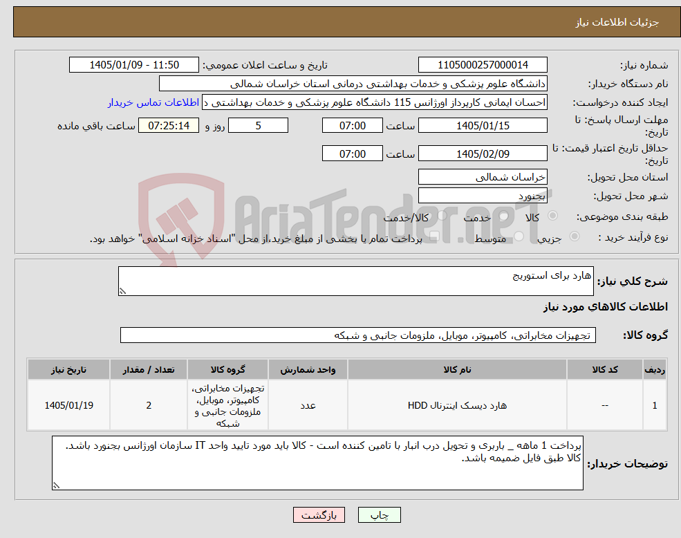Click the buyer notes textarea
The height and width of the screenshot is (538, 681).
317,463
